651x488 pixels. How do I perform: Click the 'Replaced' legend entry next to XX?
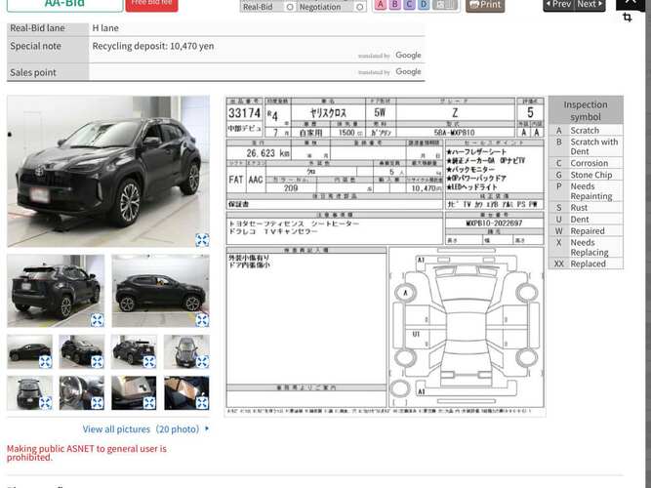point(588,264)
